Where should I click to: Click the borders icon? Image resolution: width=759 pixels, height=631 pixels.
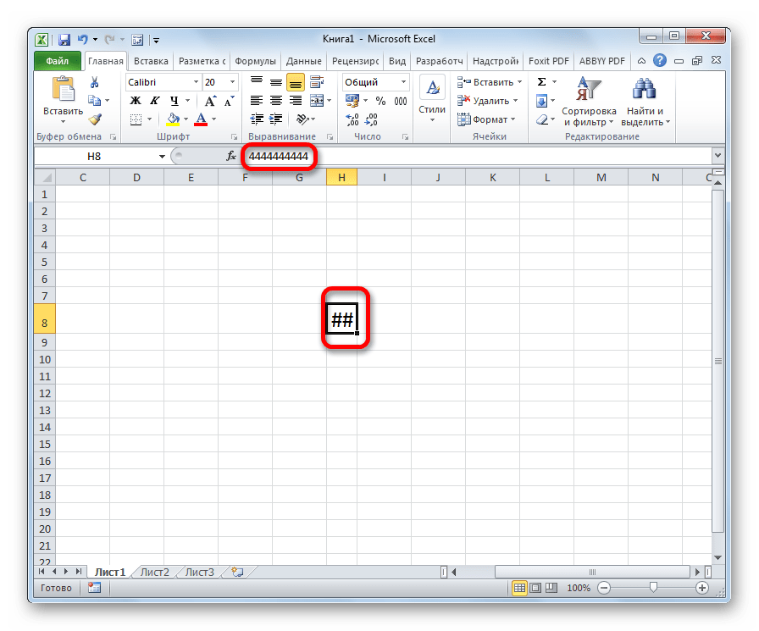136,119
